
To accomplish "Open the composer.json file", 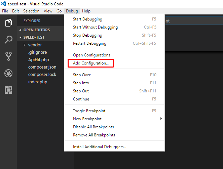I will pyautogui.click(x=42, y=67).
